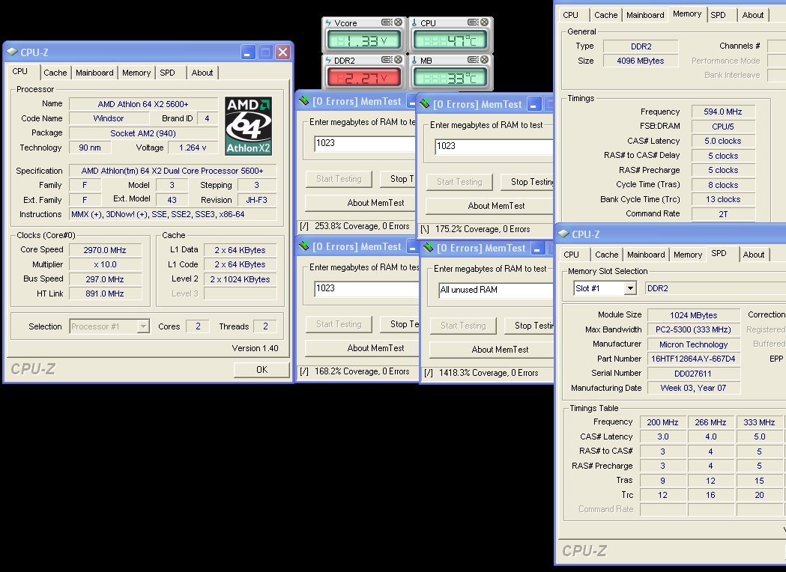Open the Mainboard tab in CPU-Z SPD window
The image size is (786, 572).
646,255
